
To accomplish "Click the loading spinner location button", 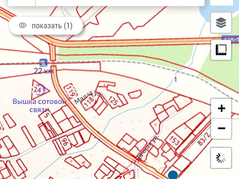I will point(221,158).
